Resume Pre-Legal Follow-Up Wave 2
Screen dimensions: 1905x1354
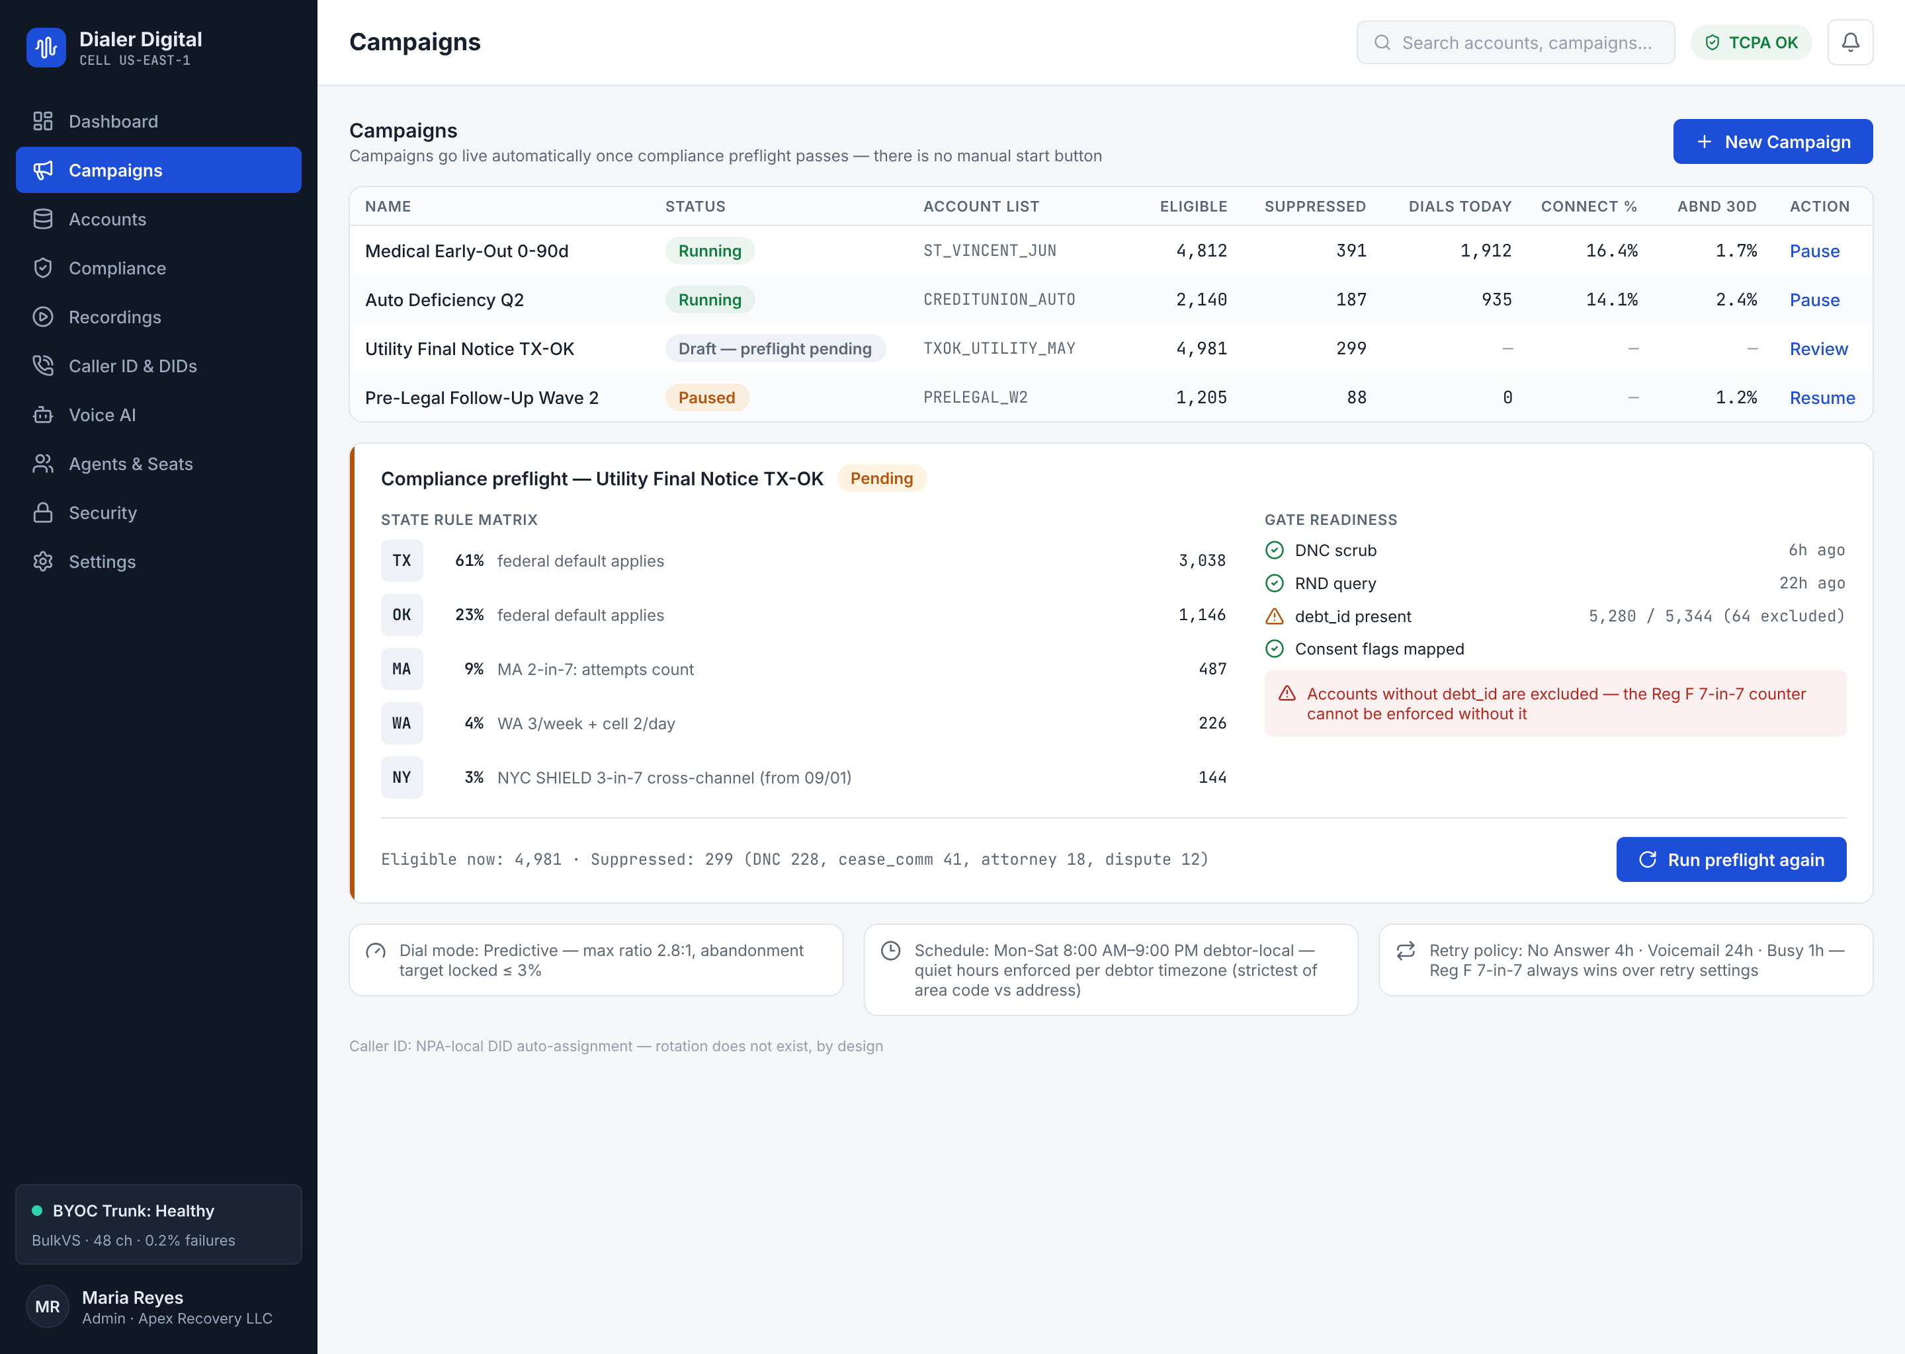tap(1822, 398)
